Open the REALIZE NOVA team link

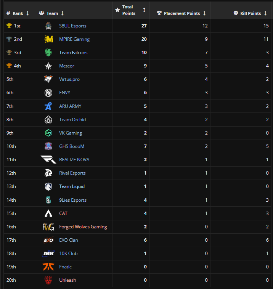coord(74,160)
